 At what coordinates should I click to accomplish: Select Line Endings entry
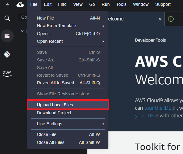point(68,124)
